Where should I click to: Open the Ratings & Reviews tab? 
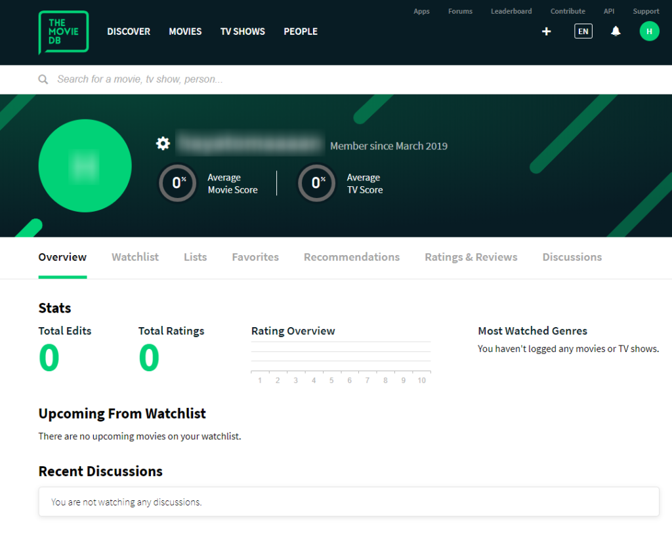pyautogui.click(x=471, y=257)
